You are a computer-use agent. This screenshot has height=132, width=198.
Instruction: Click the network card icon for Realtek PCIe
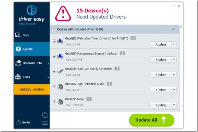(60, 71)
